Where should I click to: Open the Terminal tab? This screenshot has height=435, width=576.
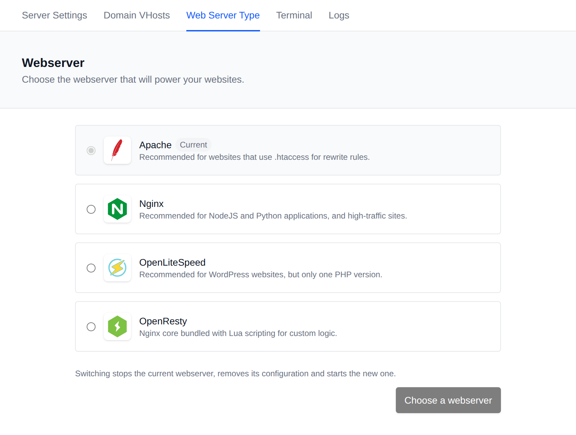click(294, 15)
